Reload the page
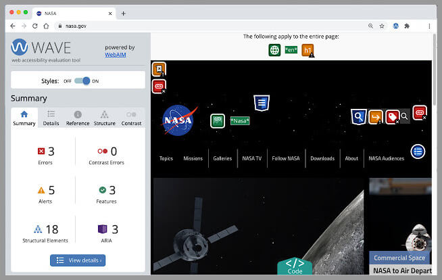 pyautogui.click(x=35, y=26)
